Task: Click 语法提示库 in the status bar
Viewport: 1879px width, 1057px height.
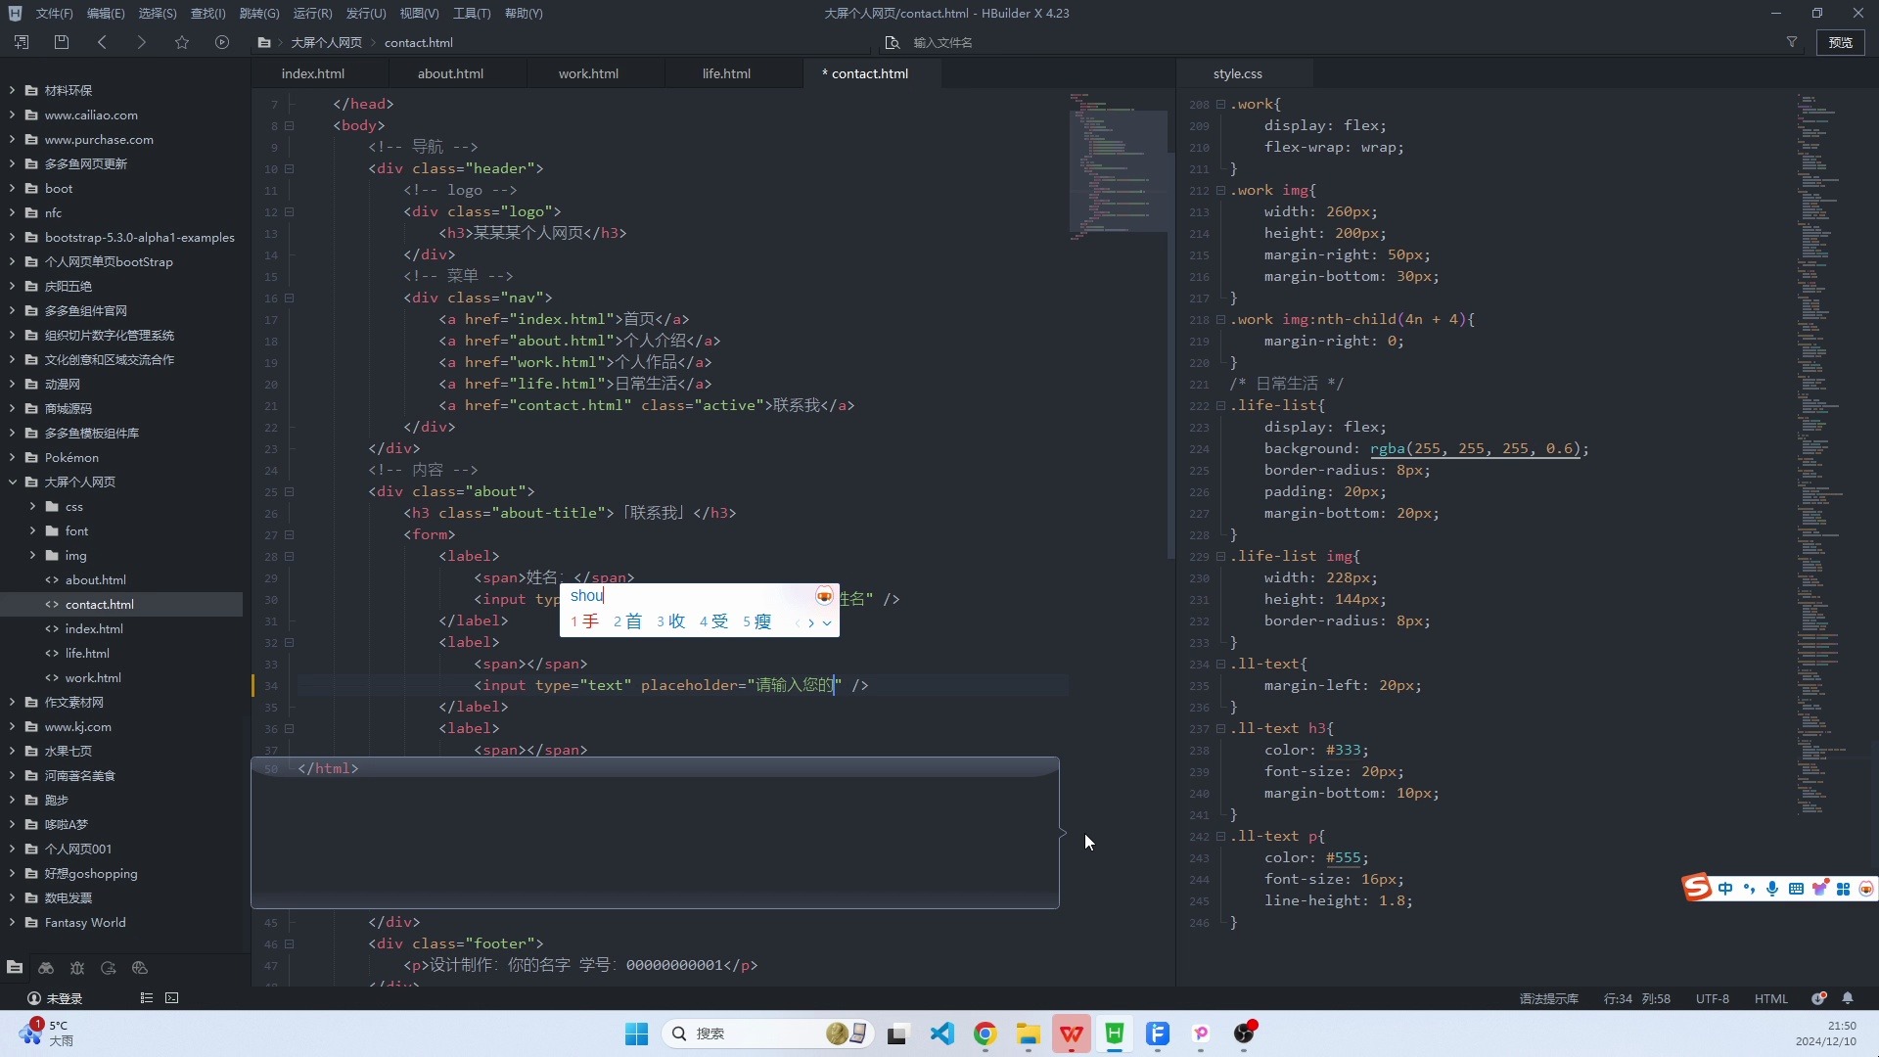Action: pos(1549,998)
